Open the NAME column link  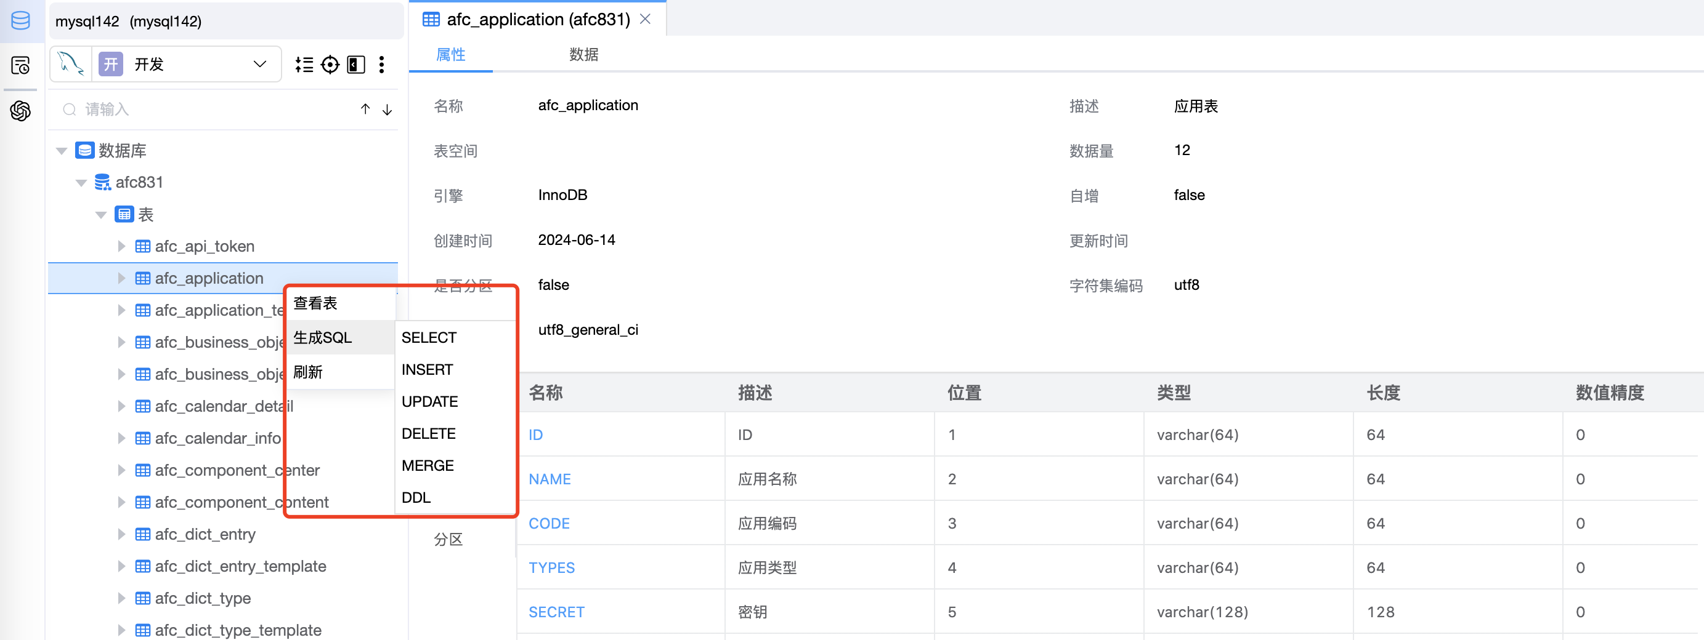pyautogui.click(x=550, y=479)
